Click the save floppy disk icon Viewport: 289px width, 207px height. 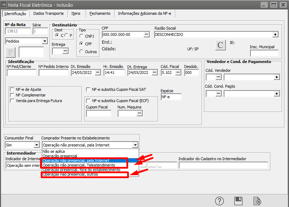tap(238, 201)
